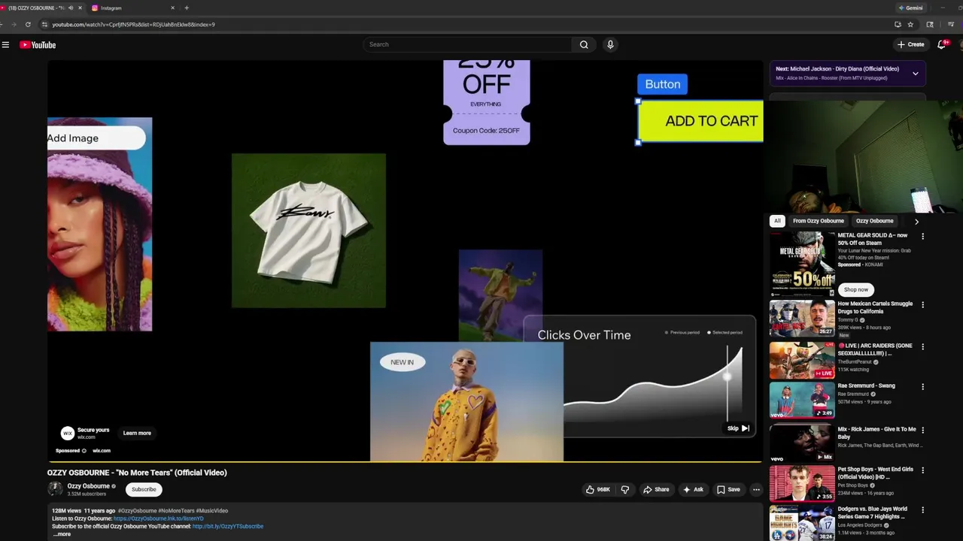Open Dodgers vs. Blue Jays highlights
The image size is (963, 541).
coord(802,523)
